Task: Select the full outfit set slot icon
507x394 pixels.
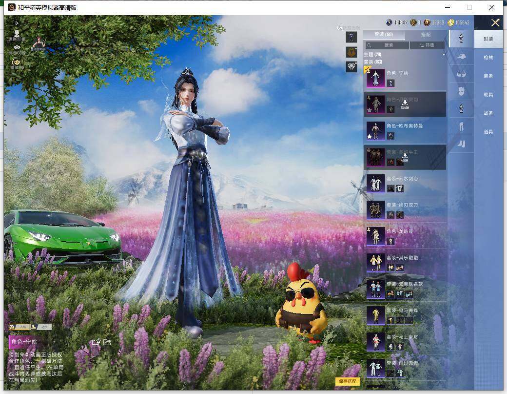Action: [461, 39]
